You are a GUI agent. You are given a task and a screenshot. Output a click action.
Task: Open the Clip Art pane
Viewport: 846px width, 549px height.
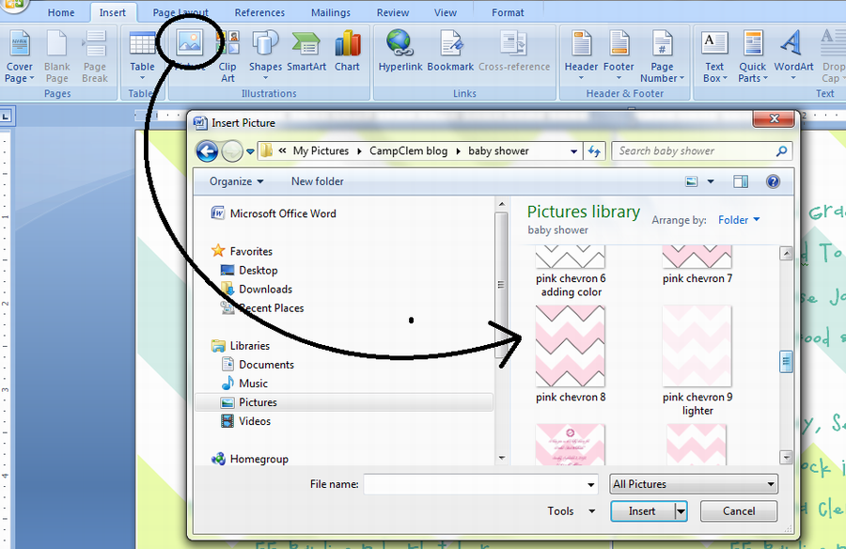227,56
